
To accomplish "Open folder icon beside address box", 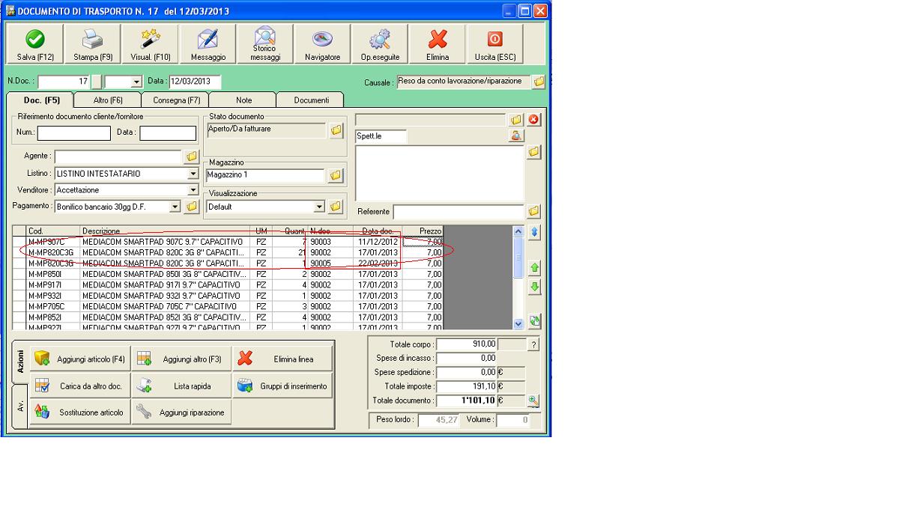I will (533, 152).
